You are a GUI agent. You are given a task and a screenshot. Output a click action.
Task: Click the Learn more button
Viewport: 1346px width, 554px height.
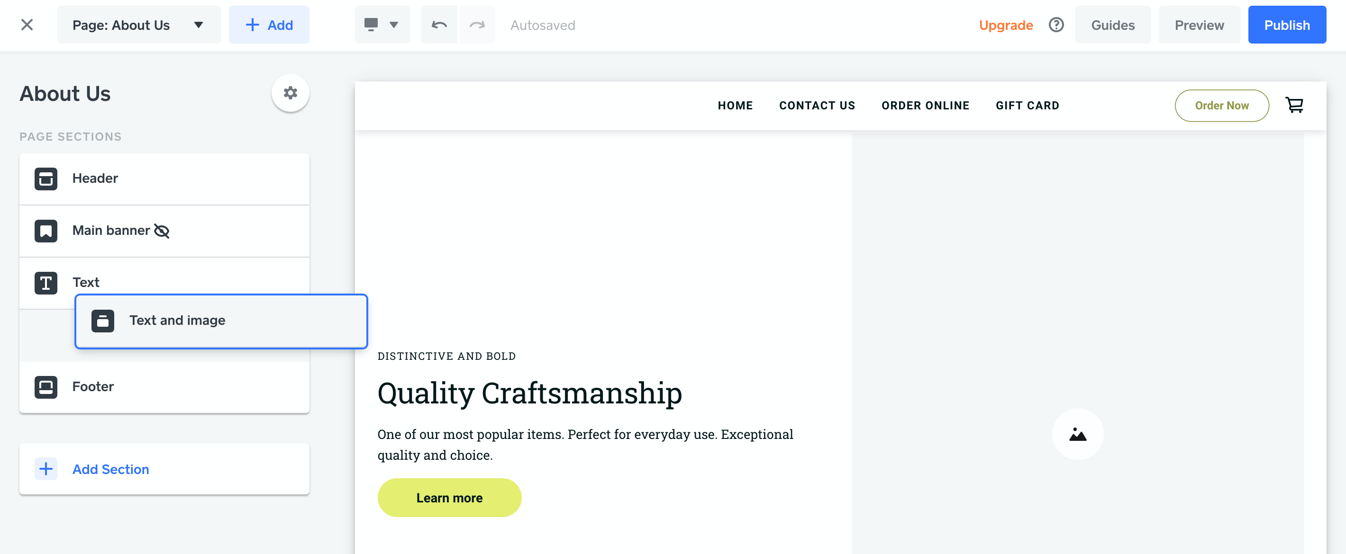449,497
